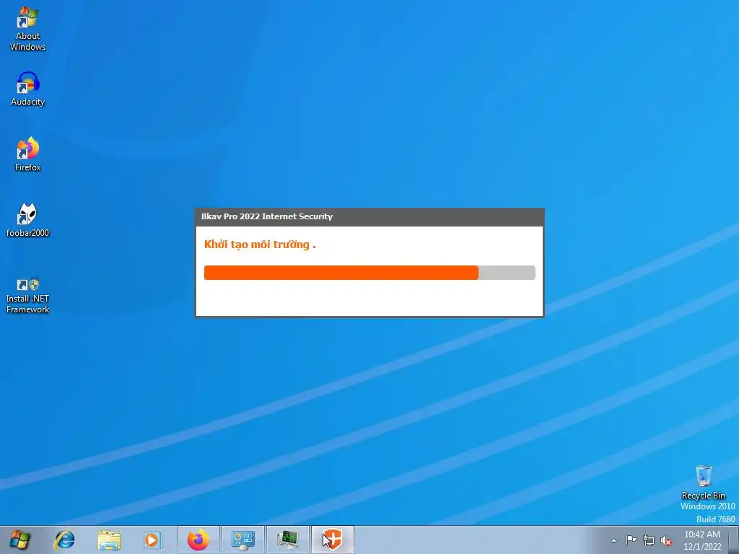
Task: Open the About Windows desktop shortcut
Action: [x=28, y=28]
